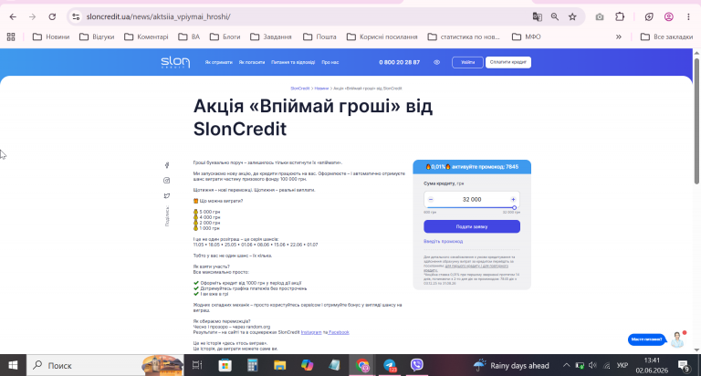
Task: Open the Блоги bookmarks folder
Action: click(225, 37)
